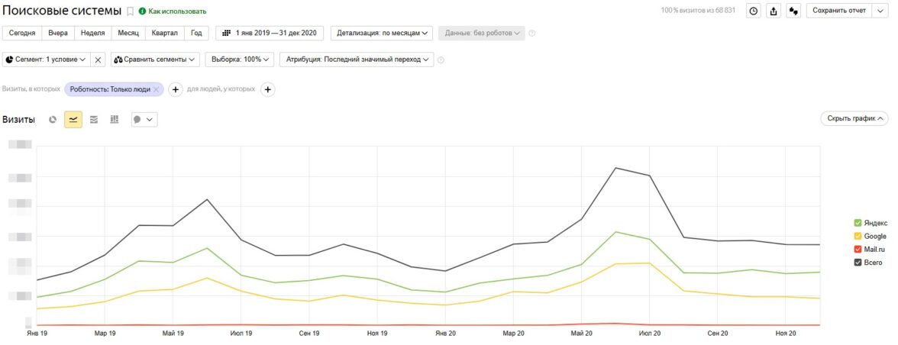This screenshot has height=345, width=898.
Task: Open the date range picker field
Action: [270, 34]
